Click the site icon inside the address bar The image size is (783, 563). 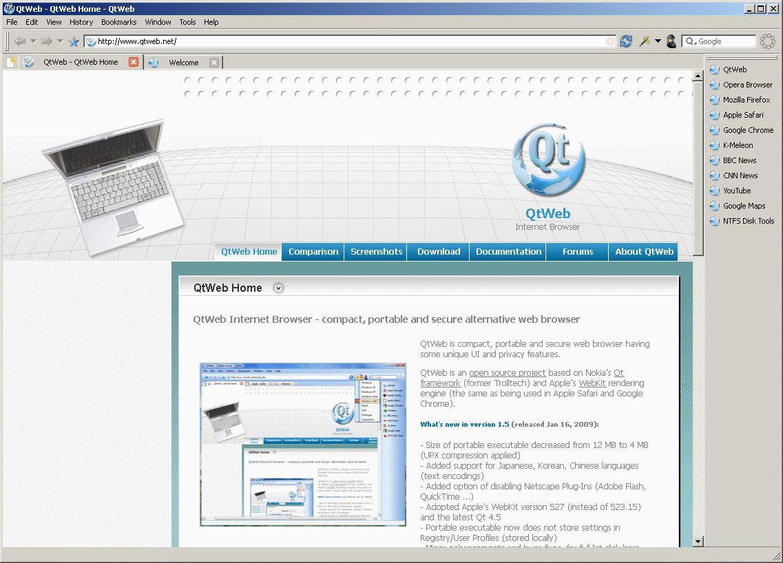(x=91, y=41)
